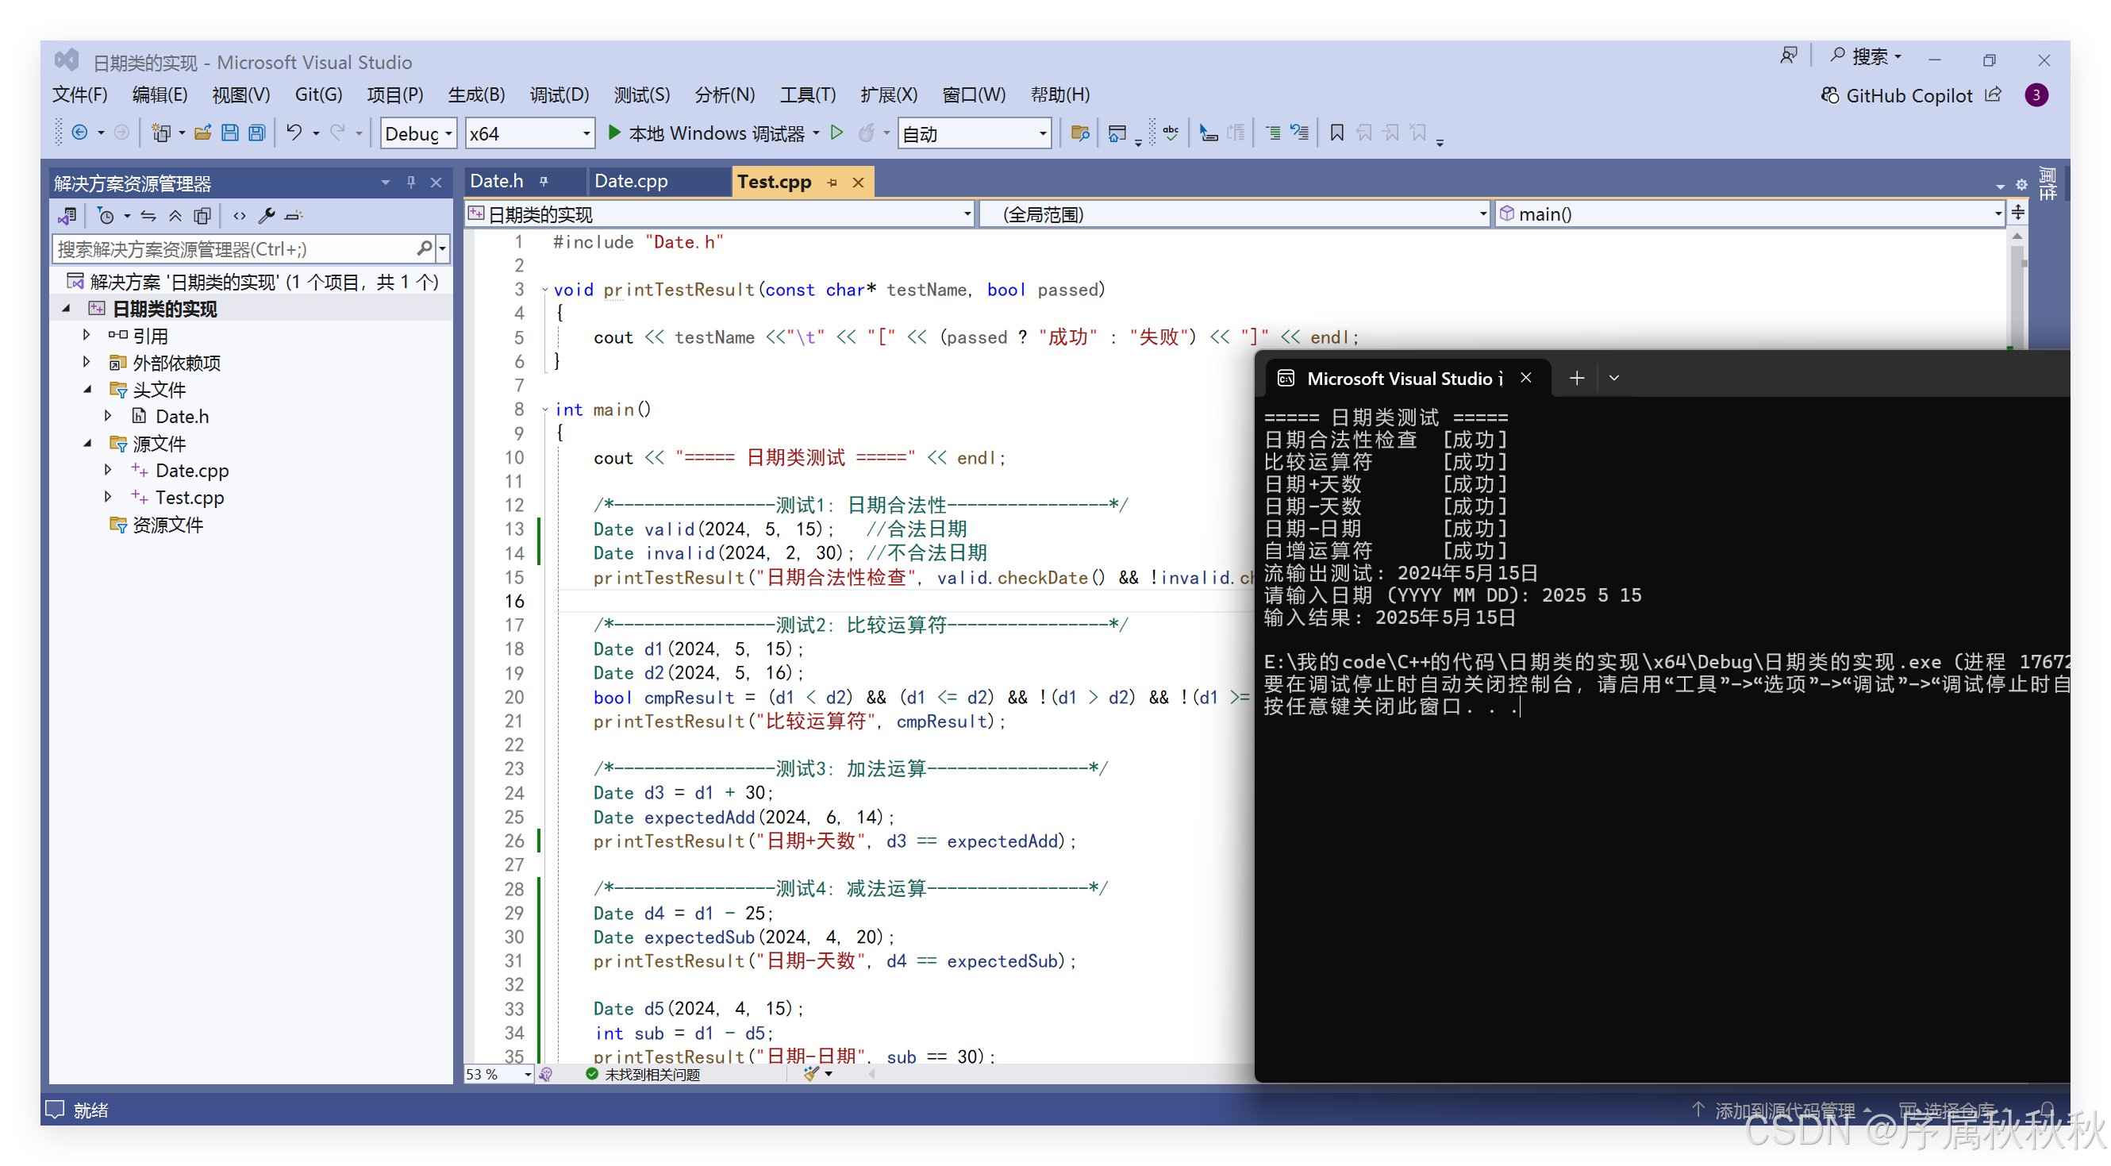Click Collapse All in Solution Explorer toolbar
This screenshot has height=1166, width=2111.
[175, 216]
